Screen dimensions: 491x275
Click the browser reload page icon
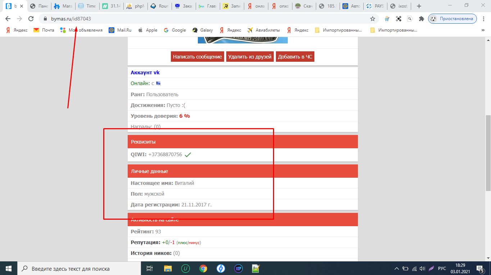click(31, 19)
